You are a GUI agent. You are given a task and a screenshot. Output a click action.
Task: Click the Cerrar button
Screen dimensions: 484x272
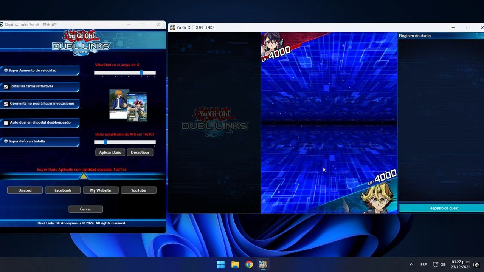pyautogui.click(x=85, y=209)
